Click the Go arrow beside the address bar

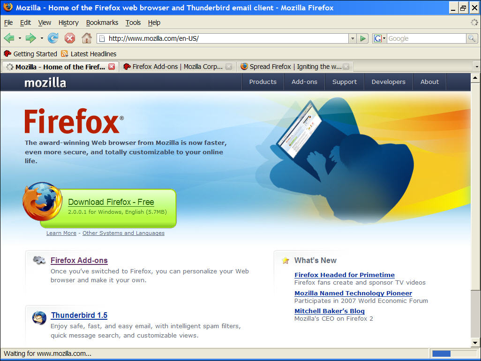363,38
